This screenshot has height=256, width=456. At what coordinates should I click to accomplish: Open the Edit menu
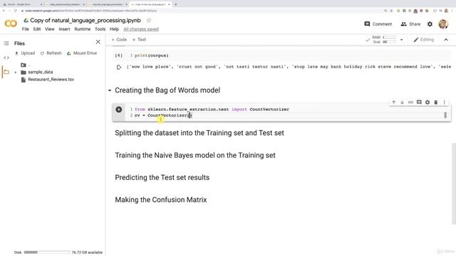(37, 29)
